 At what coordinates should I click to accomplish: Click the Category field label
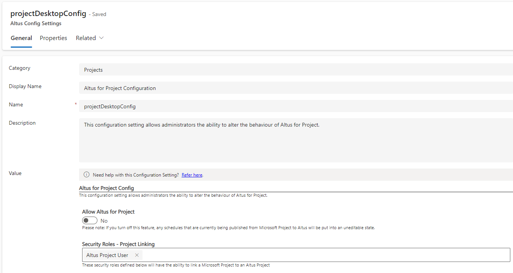tap(19, 68)
